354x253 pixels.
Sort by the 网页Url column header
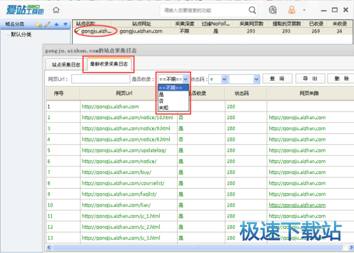pos(124,93)
